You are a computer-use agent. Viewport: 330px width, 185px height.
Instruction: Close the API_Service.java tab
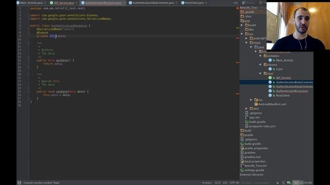tap(76, 3)
